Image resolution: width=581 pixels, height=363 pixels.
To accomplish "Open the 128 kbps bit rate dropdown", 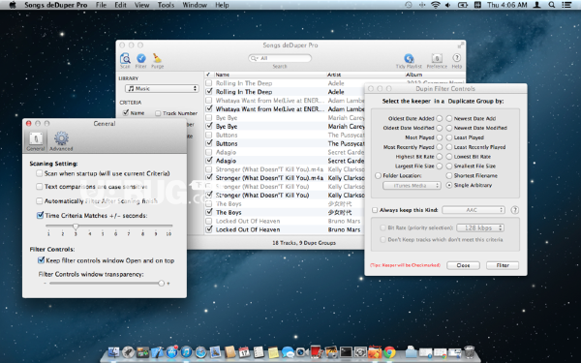I will click(x=480, y=227).
